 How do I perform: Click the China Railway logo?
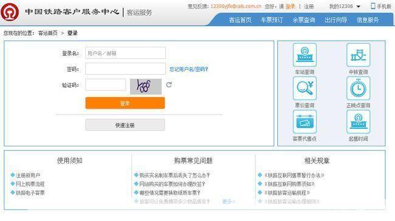click(10, 12)
